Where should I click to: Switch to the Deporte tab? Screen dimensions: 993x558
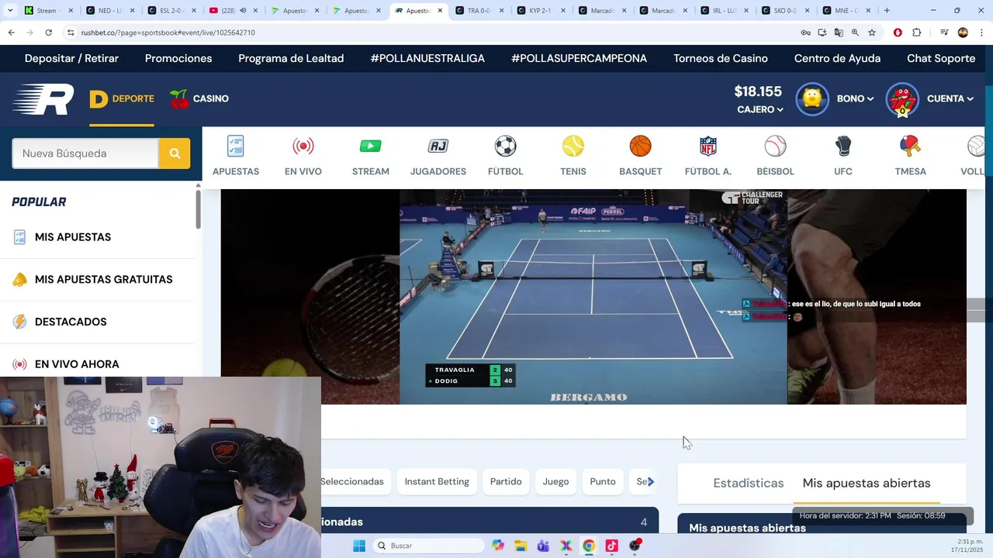coord(122,98)
